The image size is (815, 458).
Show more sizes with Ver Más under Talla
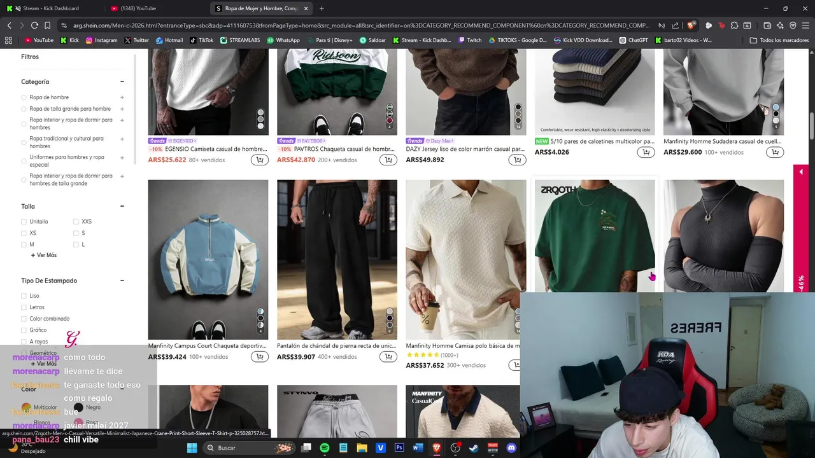(x=44, y=255)
